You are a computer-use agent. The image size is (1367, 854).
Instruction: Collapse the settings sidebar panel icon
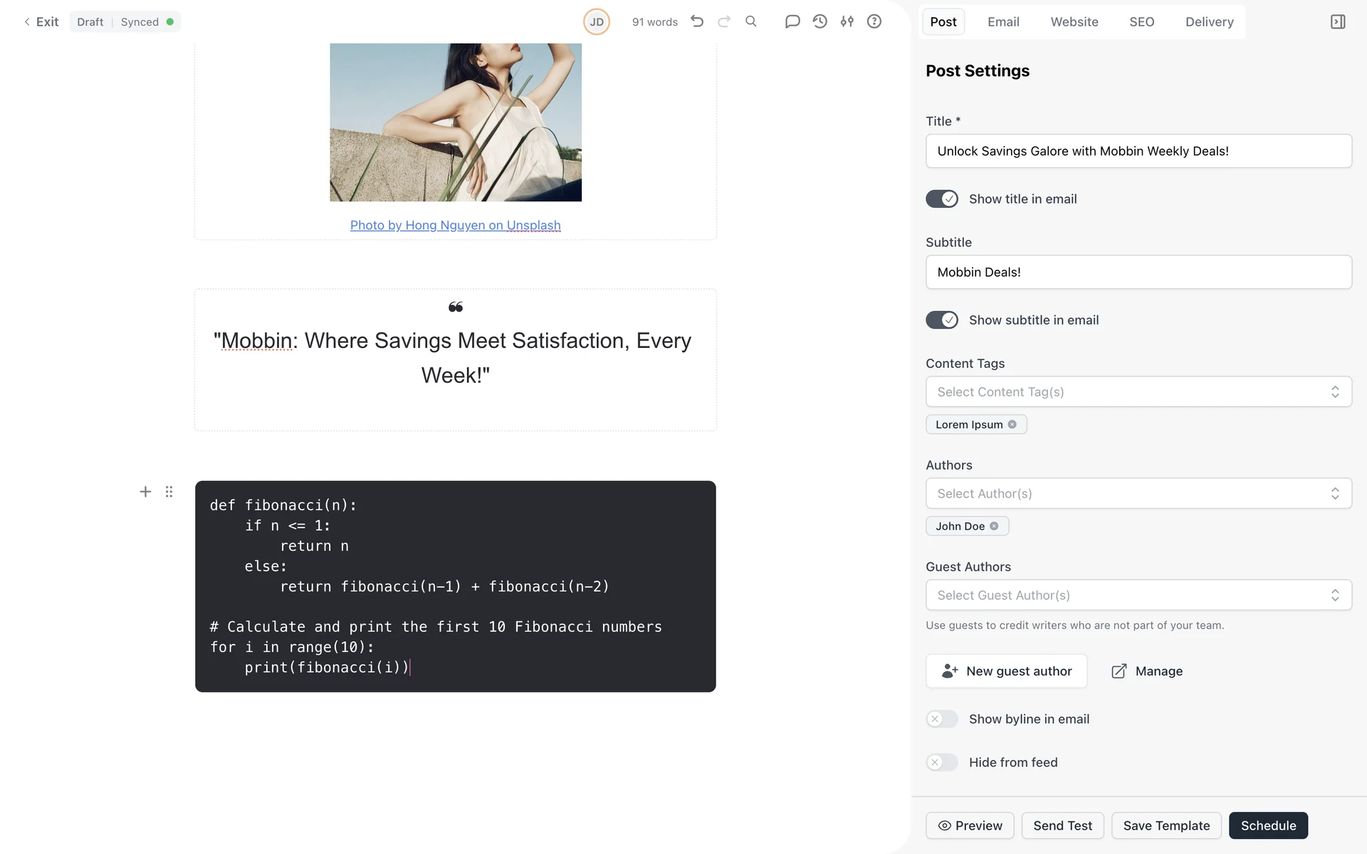(1338, 21)
